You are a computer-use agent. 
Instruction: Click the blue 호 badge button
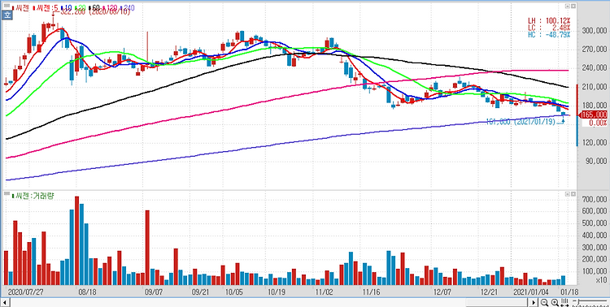point(7,15)
